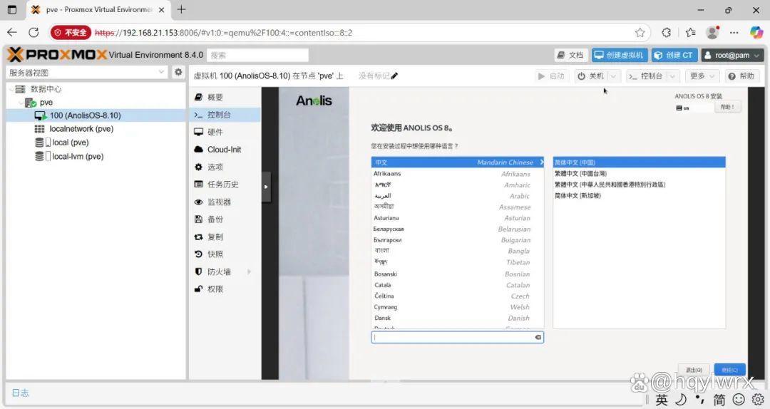The image size is (770, 409).
Task: Refresh the browser page
Action: point(34,32)
